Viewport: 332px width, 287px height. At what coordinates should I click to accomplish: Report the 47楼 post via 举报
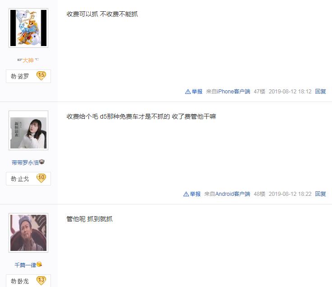pyautogui.click(x=194, y=92)
